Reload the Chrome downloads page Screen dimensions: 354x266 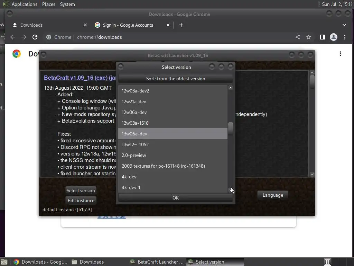coord(35,37)
